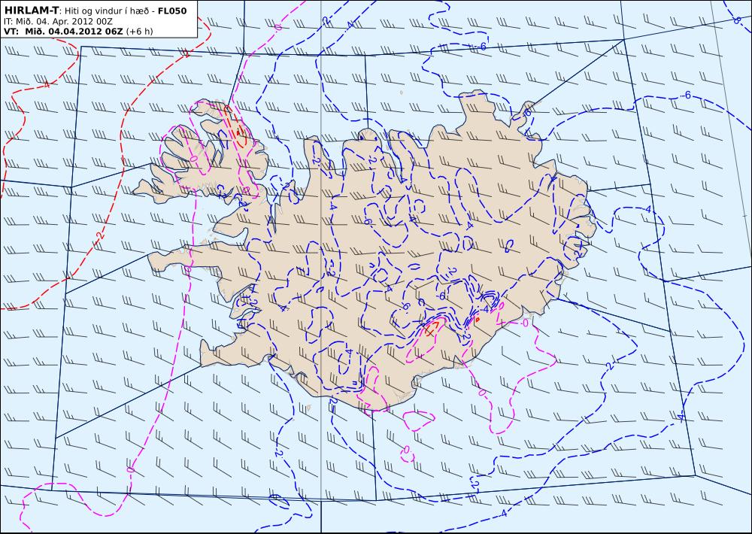Click the blue -4 label along bottom edge

pos(502,514)
